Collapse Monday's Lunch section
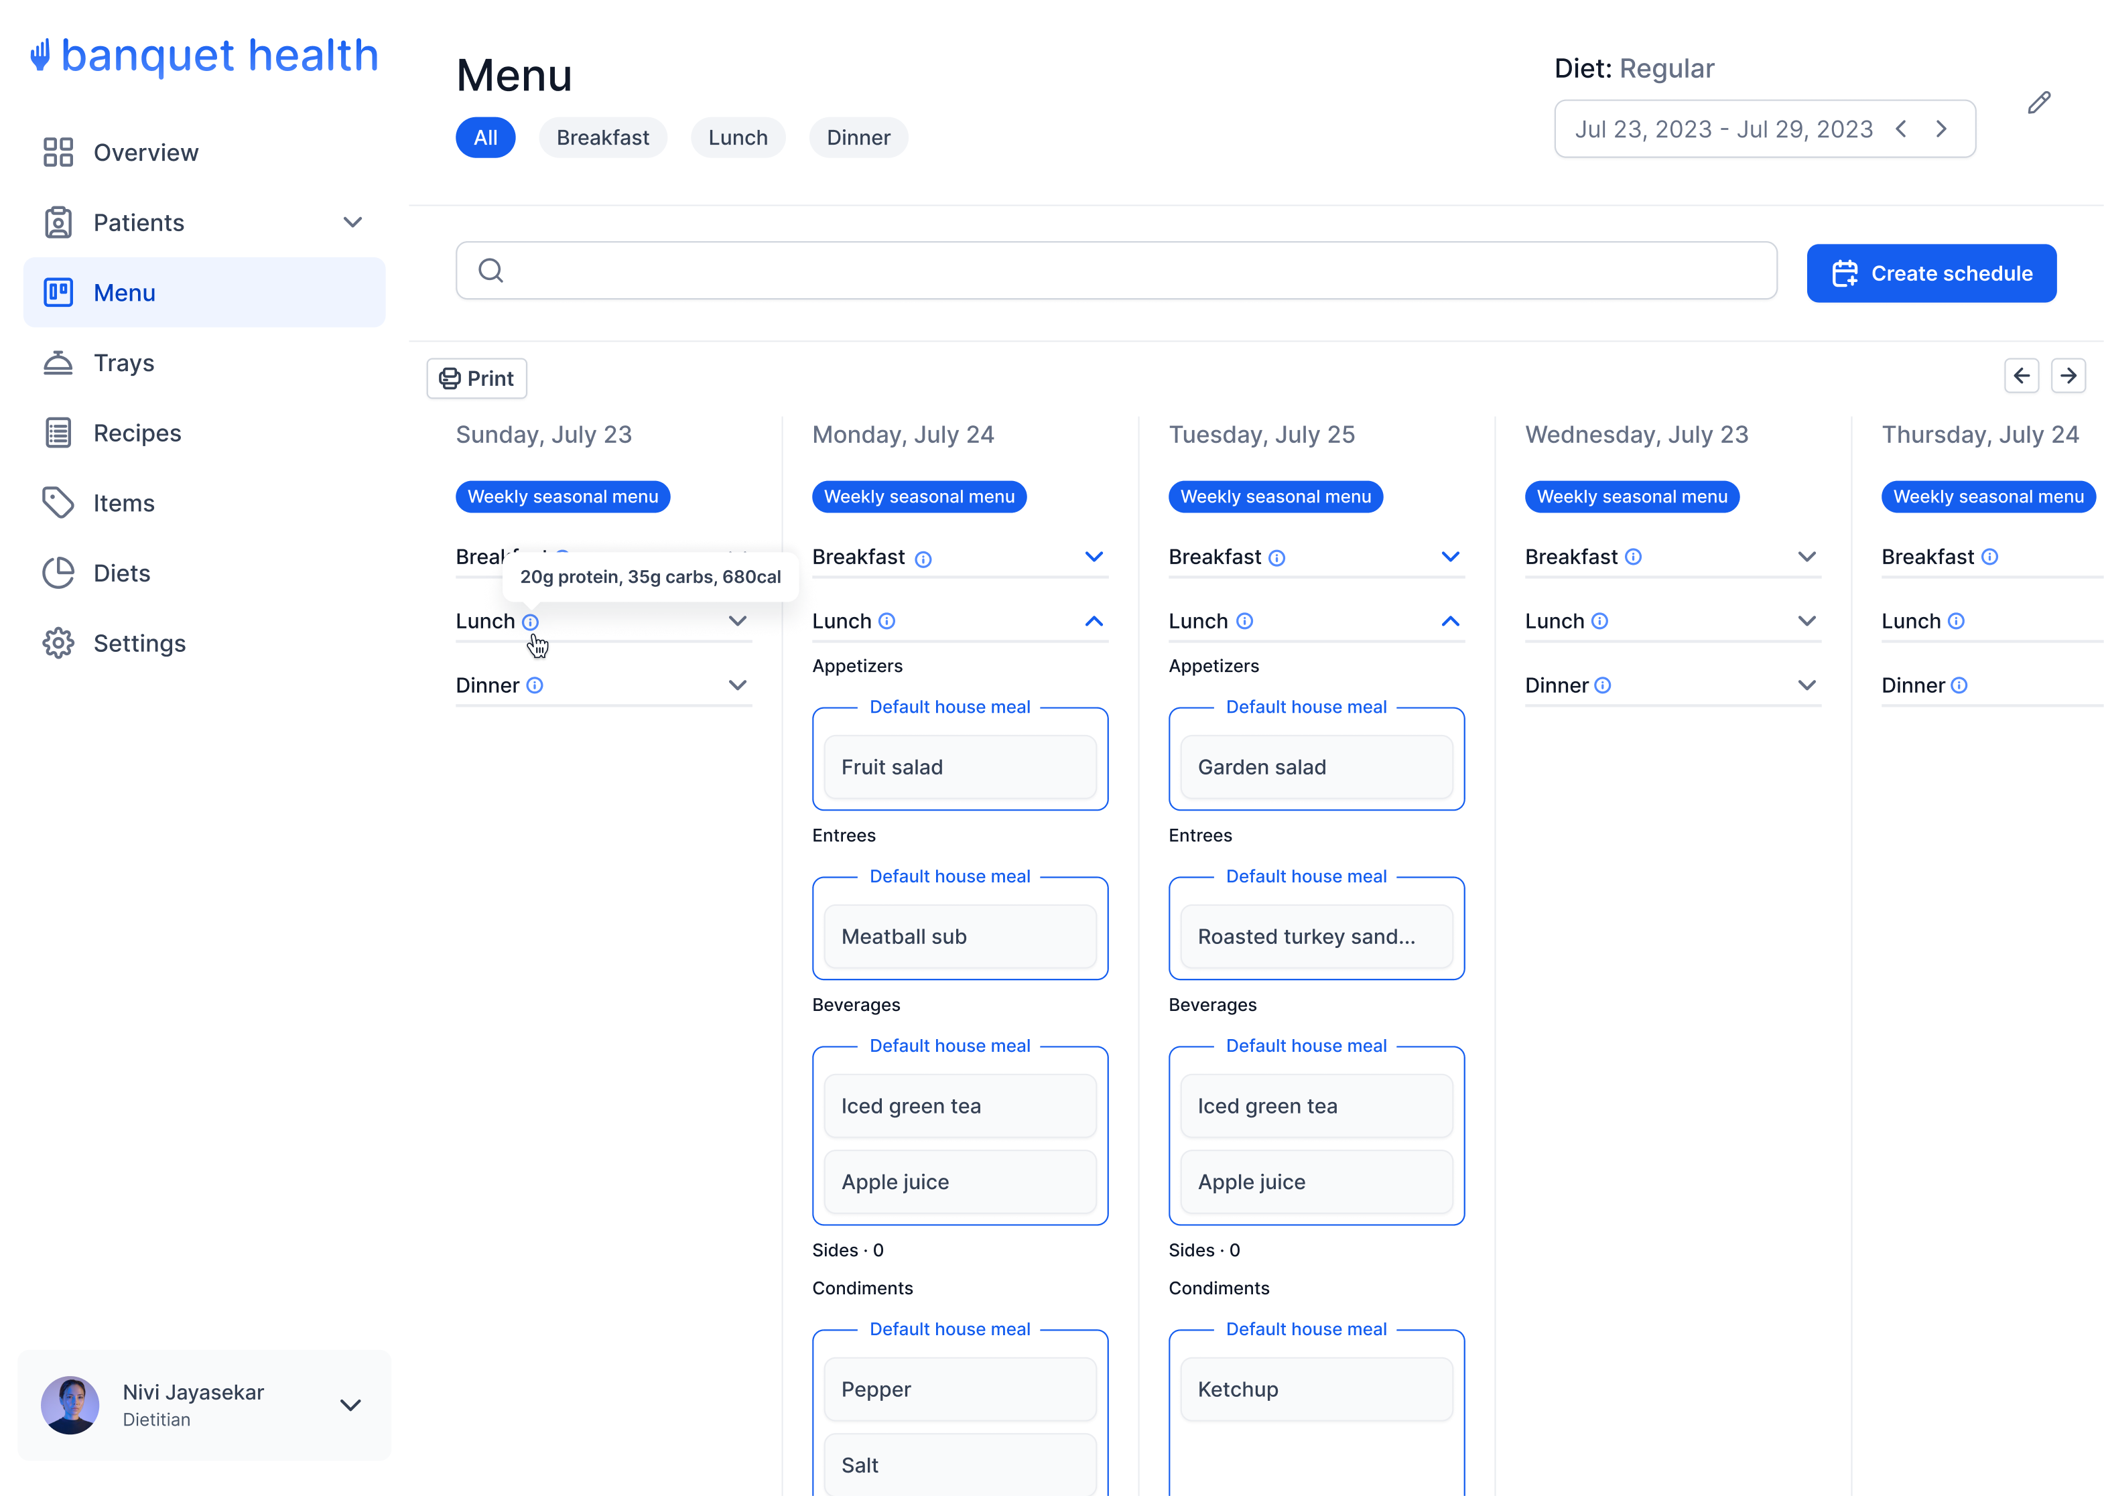 coord(1094,621)
